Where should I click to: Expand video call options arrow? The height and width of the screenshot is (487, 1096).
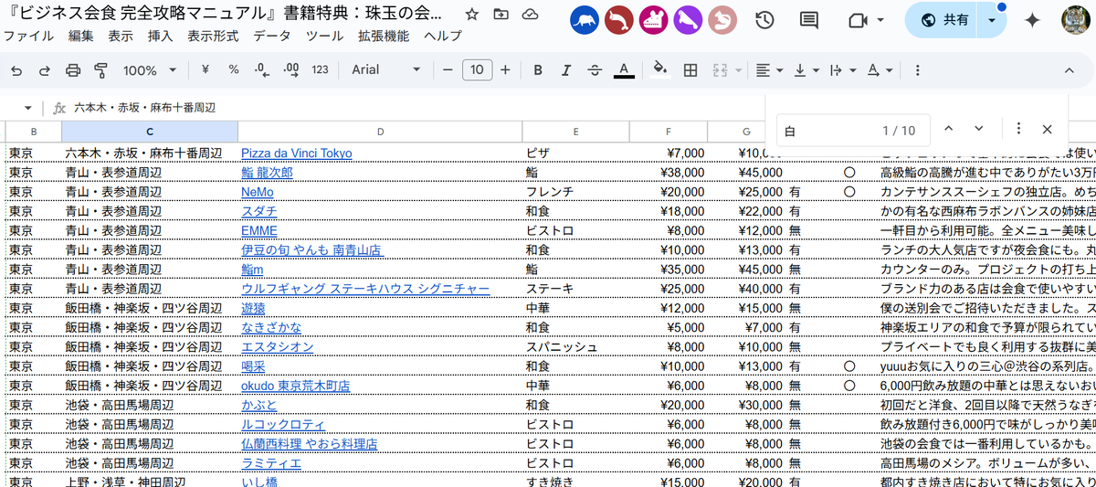[x=880, y=20]
